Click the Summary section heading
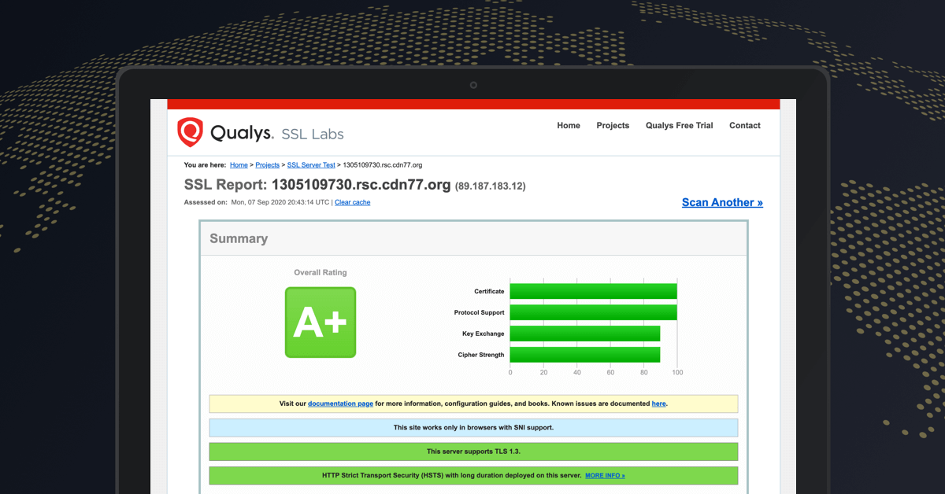 [x=239, y=238]
